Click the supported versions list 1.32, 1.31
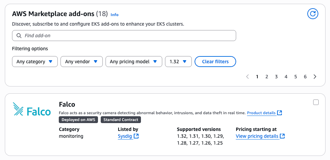The width and height of the screenshot is (330, 160). 200,139
